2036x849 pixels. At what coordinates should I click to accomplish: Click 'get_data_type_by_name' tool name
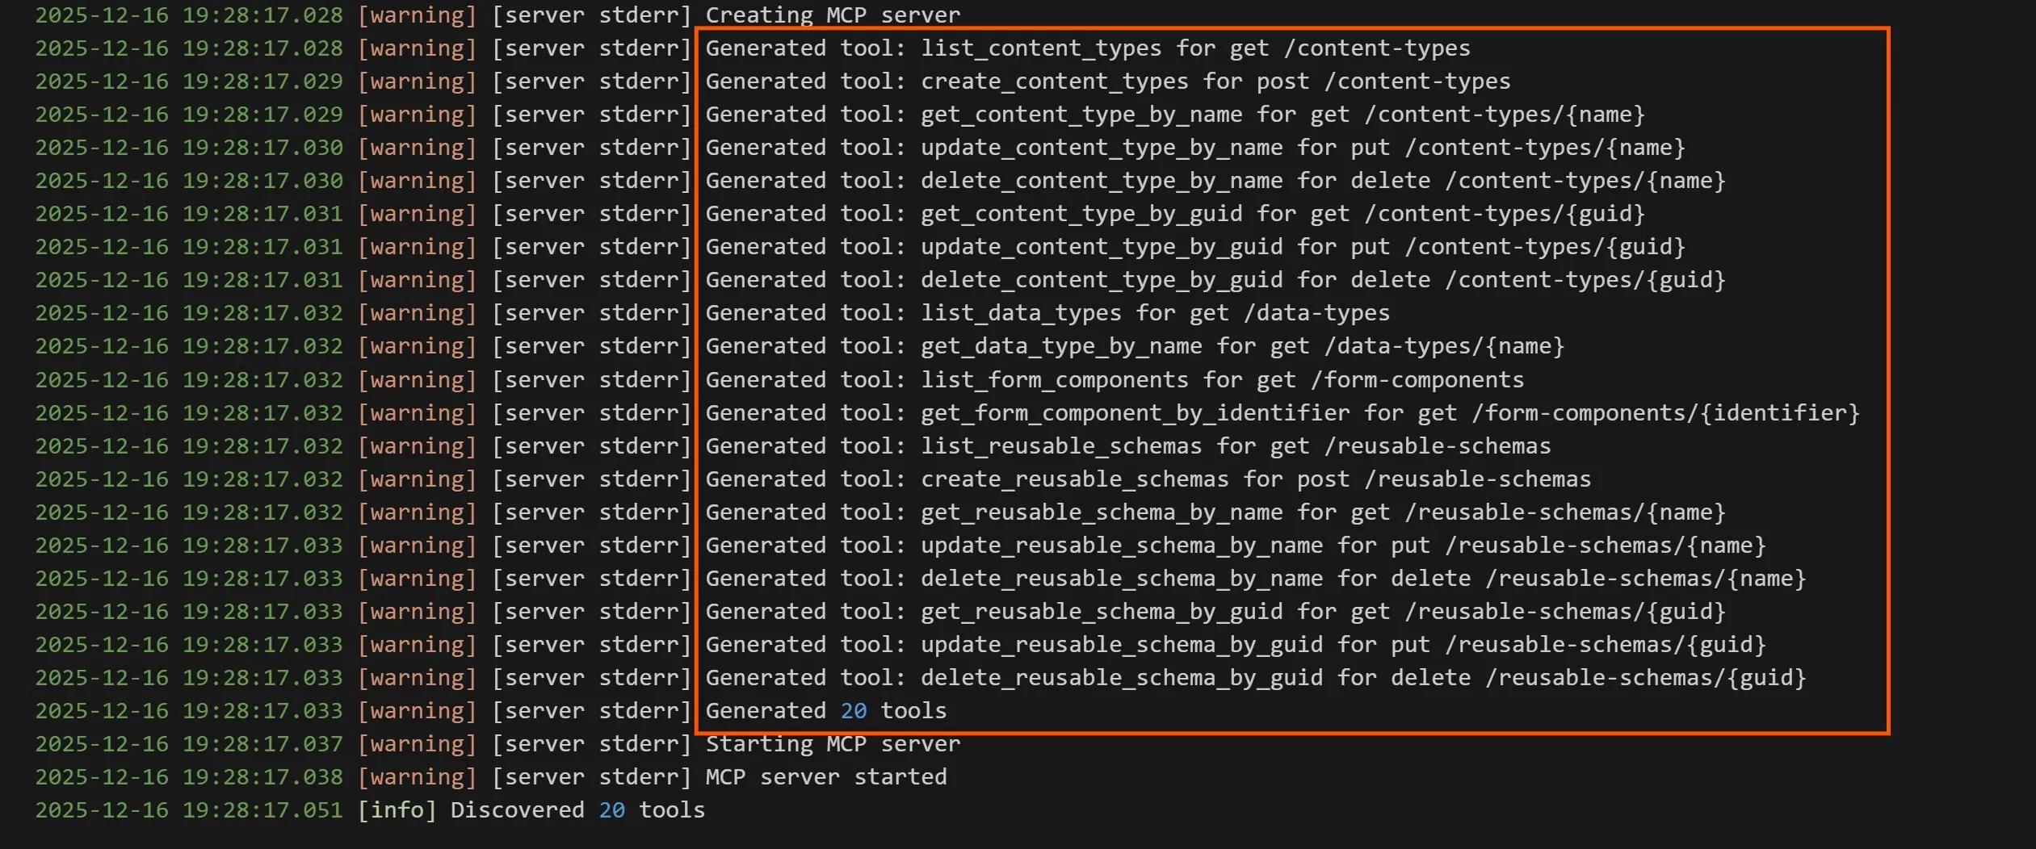1060,346
